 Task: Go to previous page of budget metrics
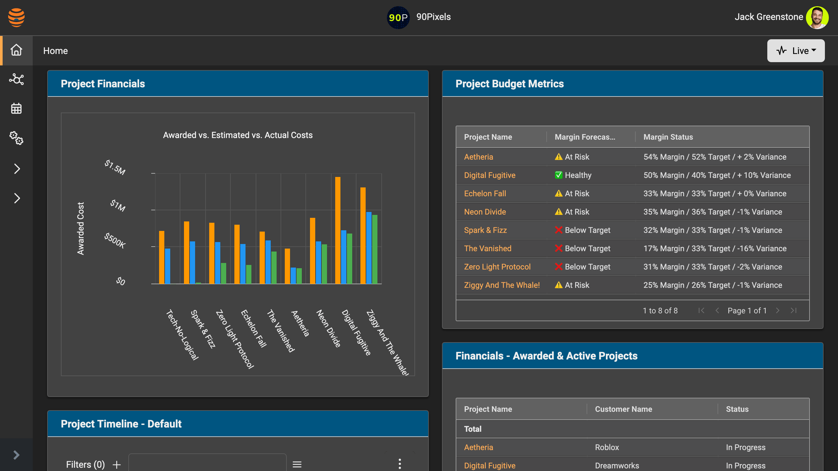click(x=717, y=310)
